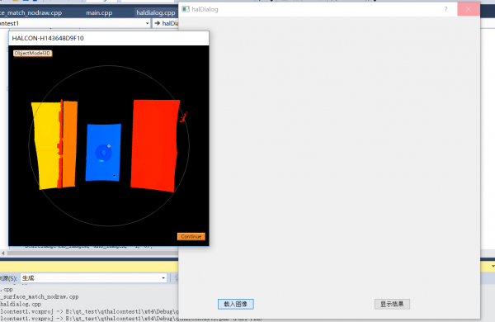Click the halDialog window icon
This screenshot has height=322, width=495.
(186, 9)
